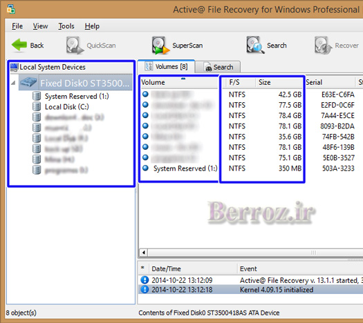Click the info icon of the 13:12:18 entry

(x=145, y=289)
